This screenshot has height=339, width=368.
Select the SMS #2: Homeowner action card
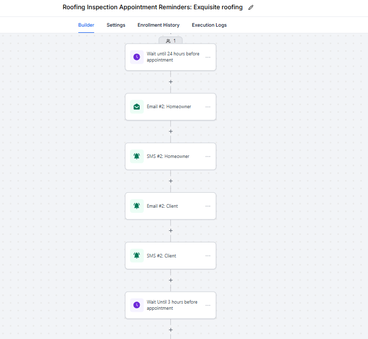[170, 156]
